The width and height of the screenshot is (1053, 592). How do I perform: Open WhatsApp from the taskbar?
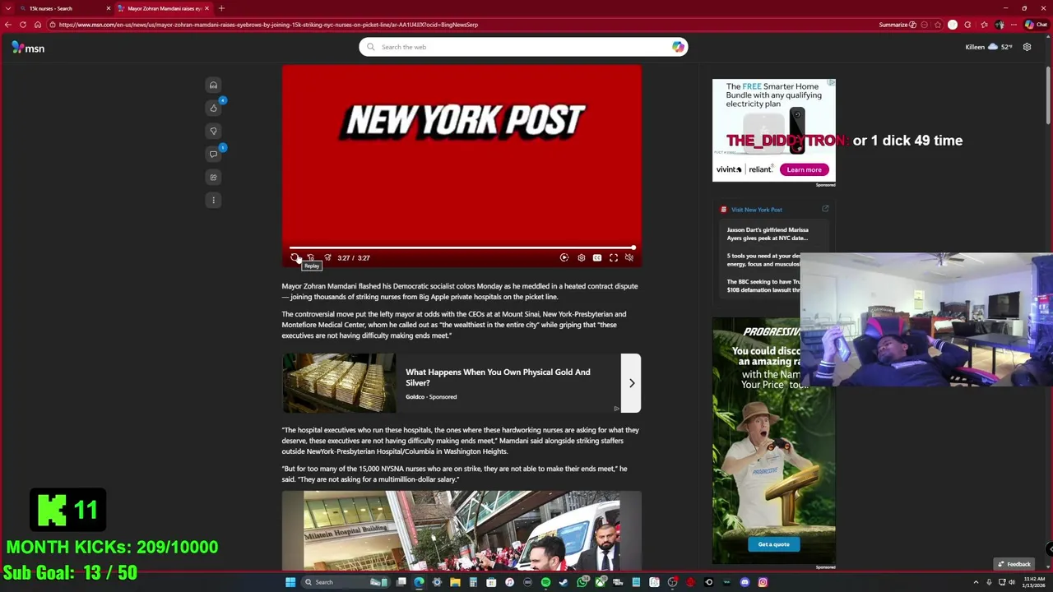click(x=582, y=582)
